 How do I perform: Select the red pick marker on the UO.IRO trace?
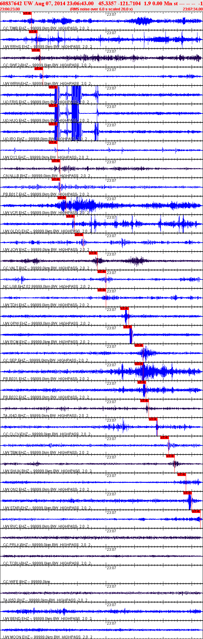pyautogui.click(x=53, y=124)
